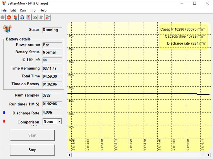Maximize the BatteryMon window
Image resolution: width=213 pixels, height=159 pixels.
click(195, 3)
